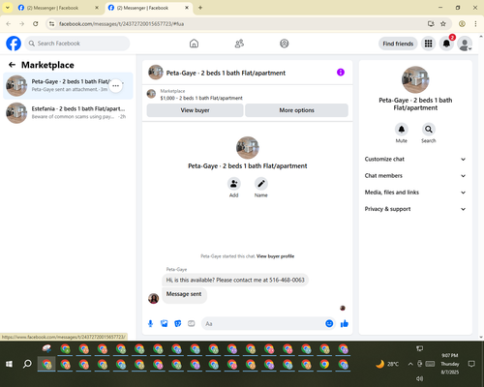Click the weather 28°C widget
484x387 pixels.
tap(387, 364)
